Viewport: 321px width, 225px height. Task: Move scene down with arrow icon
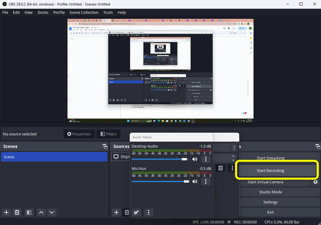pos(52,213)
